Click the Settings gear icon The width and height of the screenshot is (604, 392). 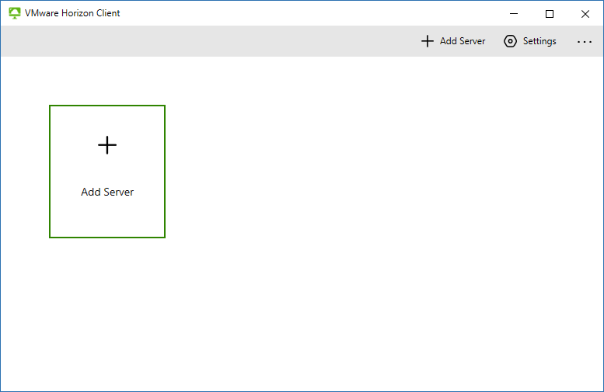click(x=510, y=41)
